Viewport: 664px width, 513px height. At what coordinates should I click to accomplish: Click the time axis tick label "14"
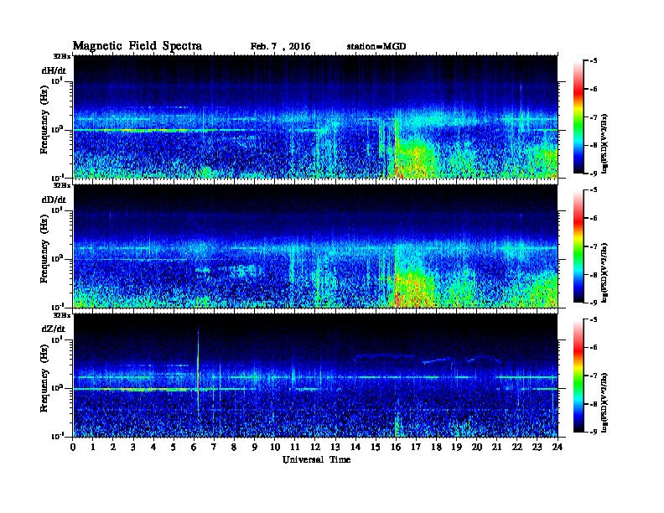pos(355,448)
